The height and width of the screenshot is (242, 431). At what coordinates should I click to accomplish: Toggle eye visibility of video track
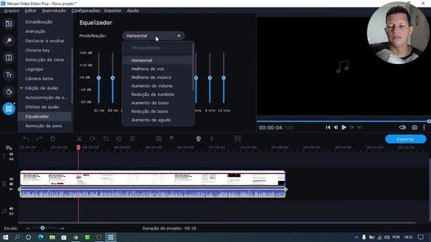coord(11,179)
